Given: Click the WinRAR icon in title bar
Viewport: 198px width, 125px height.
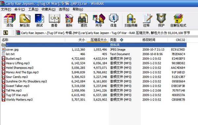Looking at the screenshot, I should click(2, 3).
